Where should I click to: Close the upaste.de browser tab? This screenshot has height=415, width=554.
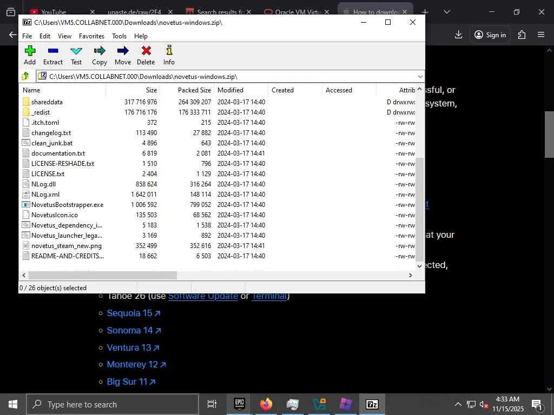point(170,12)
